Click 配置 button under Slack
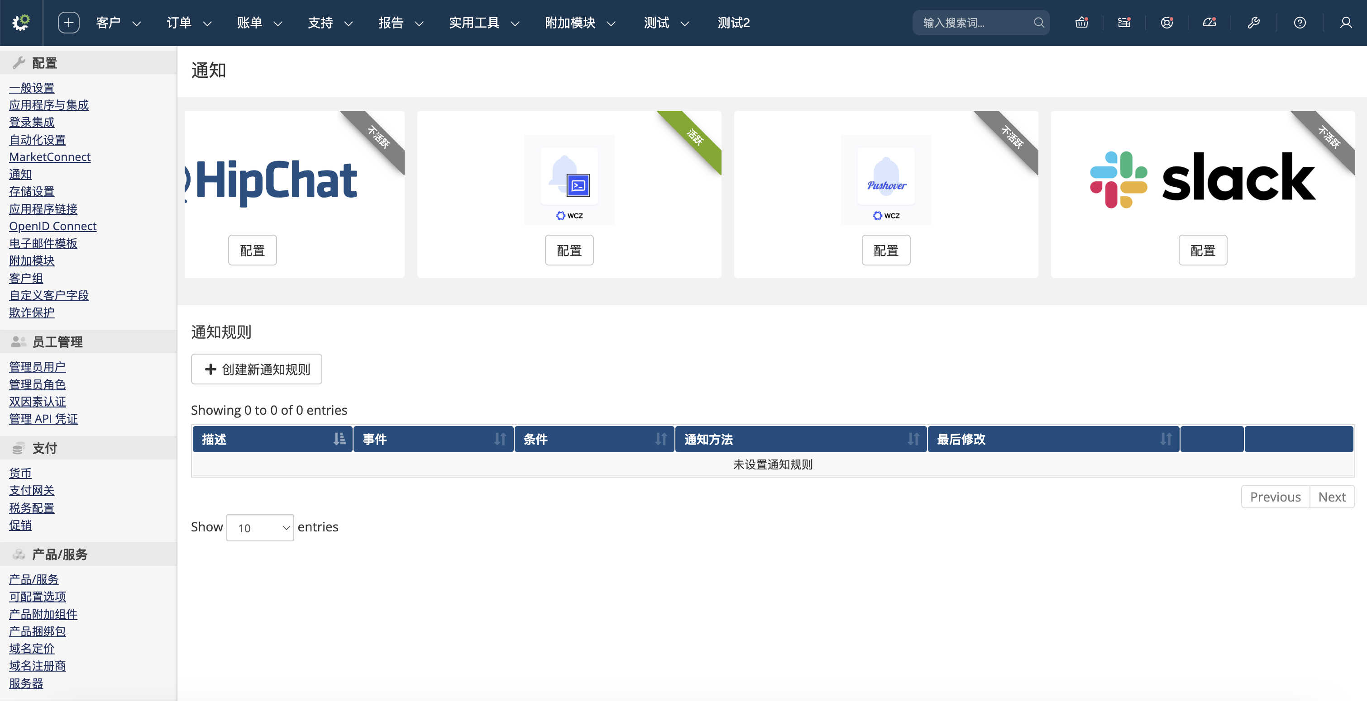 click(x=1203, y=250)
